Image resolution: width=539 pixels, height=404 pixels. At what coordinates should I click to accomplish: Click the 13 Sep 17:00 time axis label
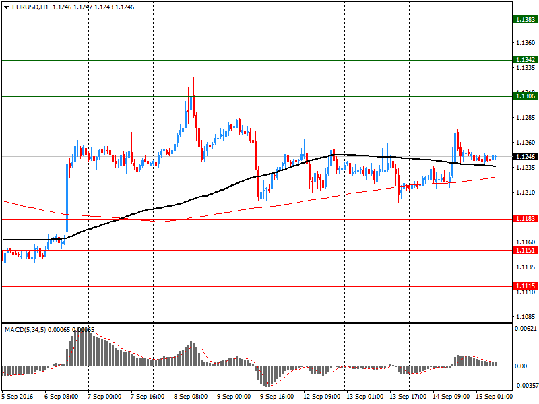coord(408,397)
